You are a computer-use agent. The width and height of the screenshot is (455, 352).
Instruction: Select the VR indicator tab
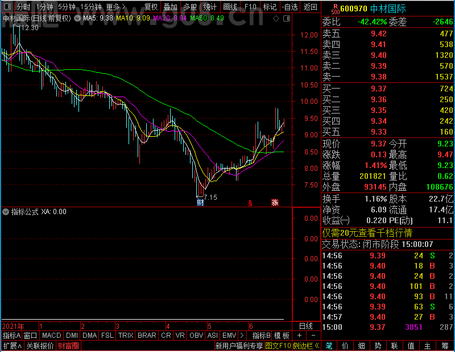[180, 336]
